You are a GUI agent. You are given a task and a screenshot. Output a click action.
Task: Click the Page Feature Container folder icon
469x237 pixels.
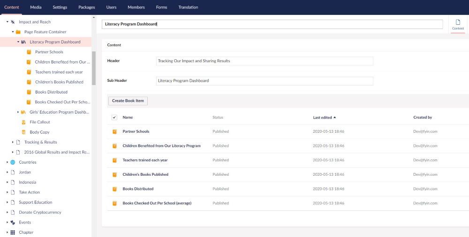18,32
